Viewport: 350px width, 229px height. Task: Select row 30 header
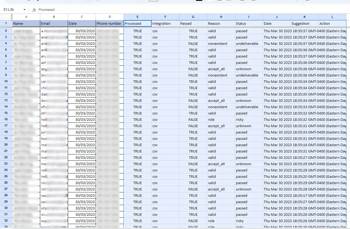[x=6, y=208]
